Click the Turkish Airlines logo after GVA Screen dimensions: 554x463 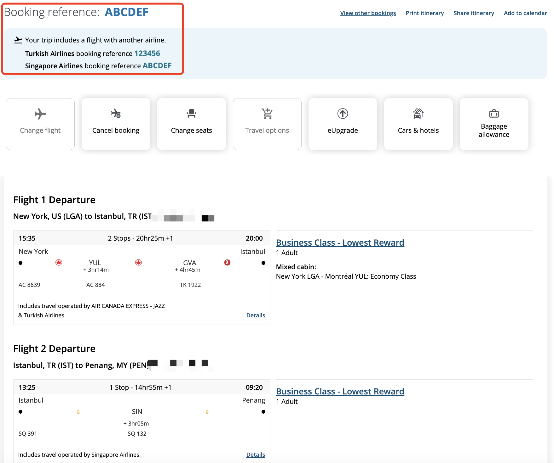pyautogui.click(x=227, y=262)
